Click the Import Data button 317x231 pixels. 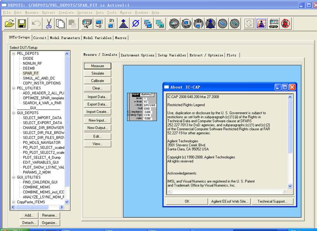click(97, 97)
